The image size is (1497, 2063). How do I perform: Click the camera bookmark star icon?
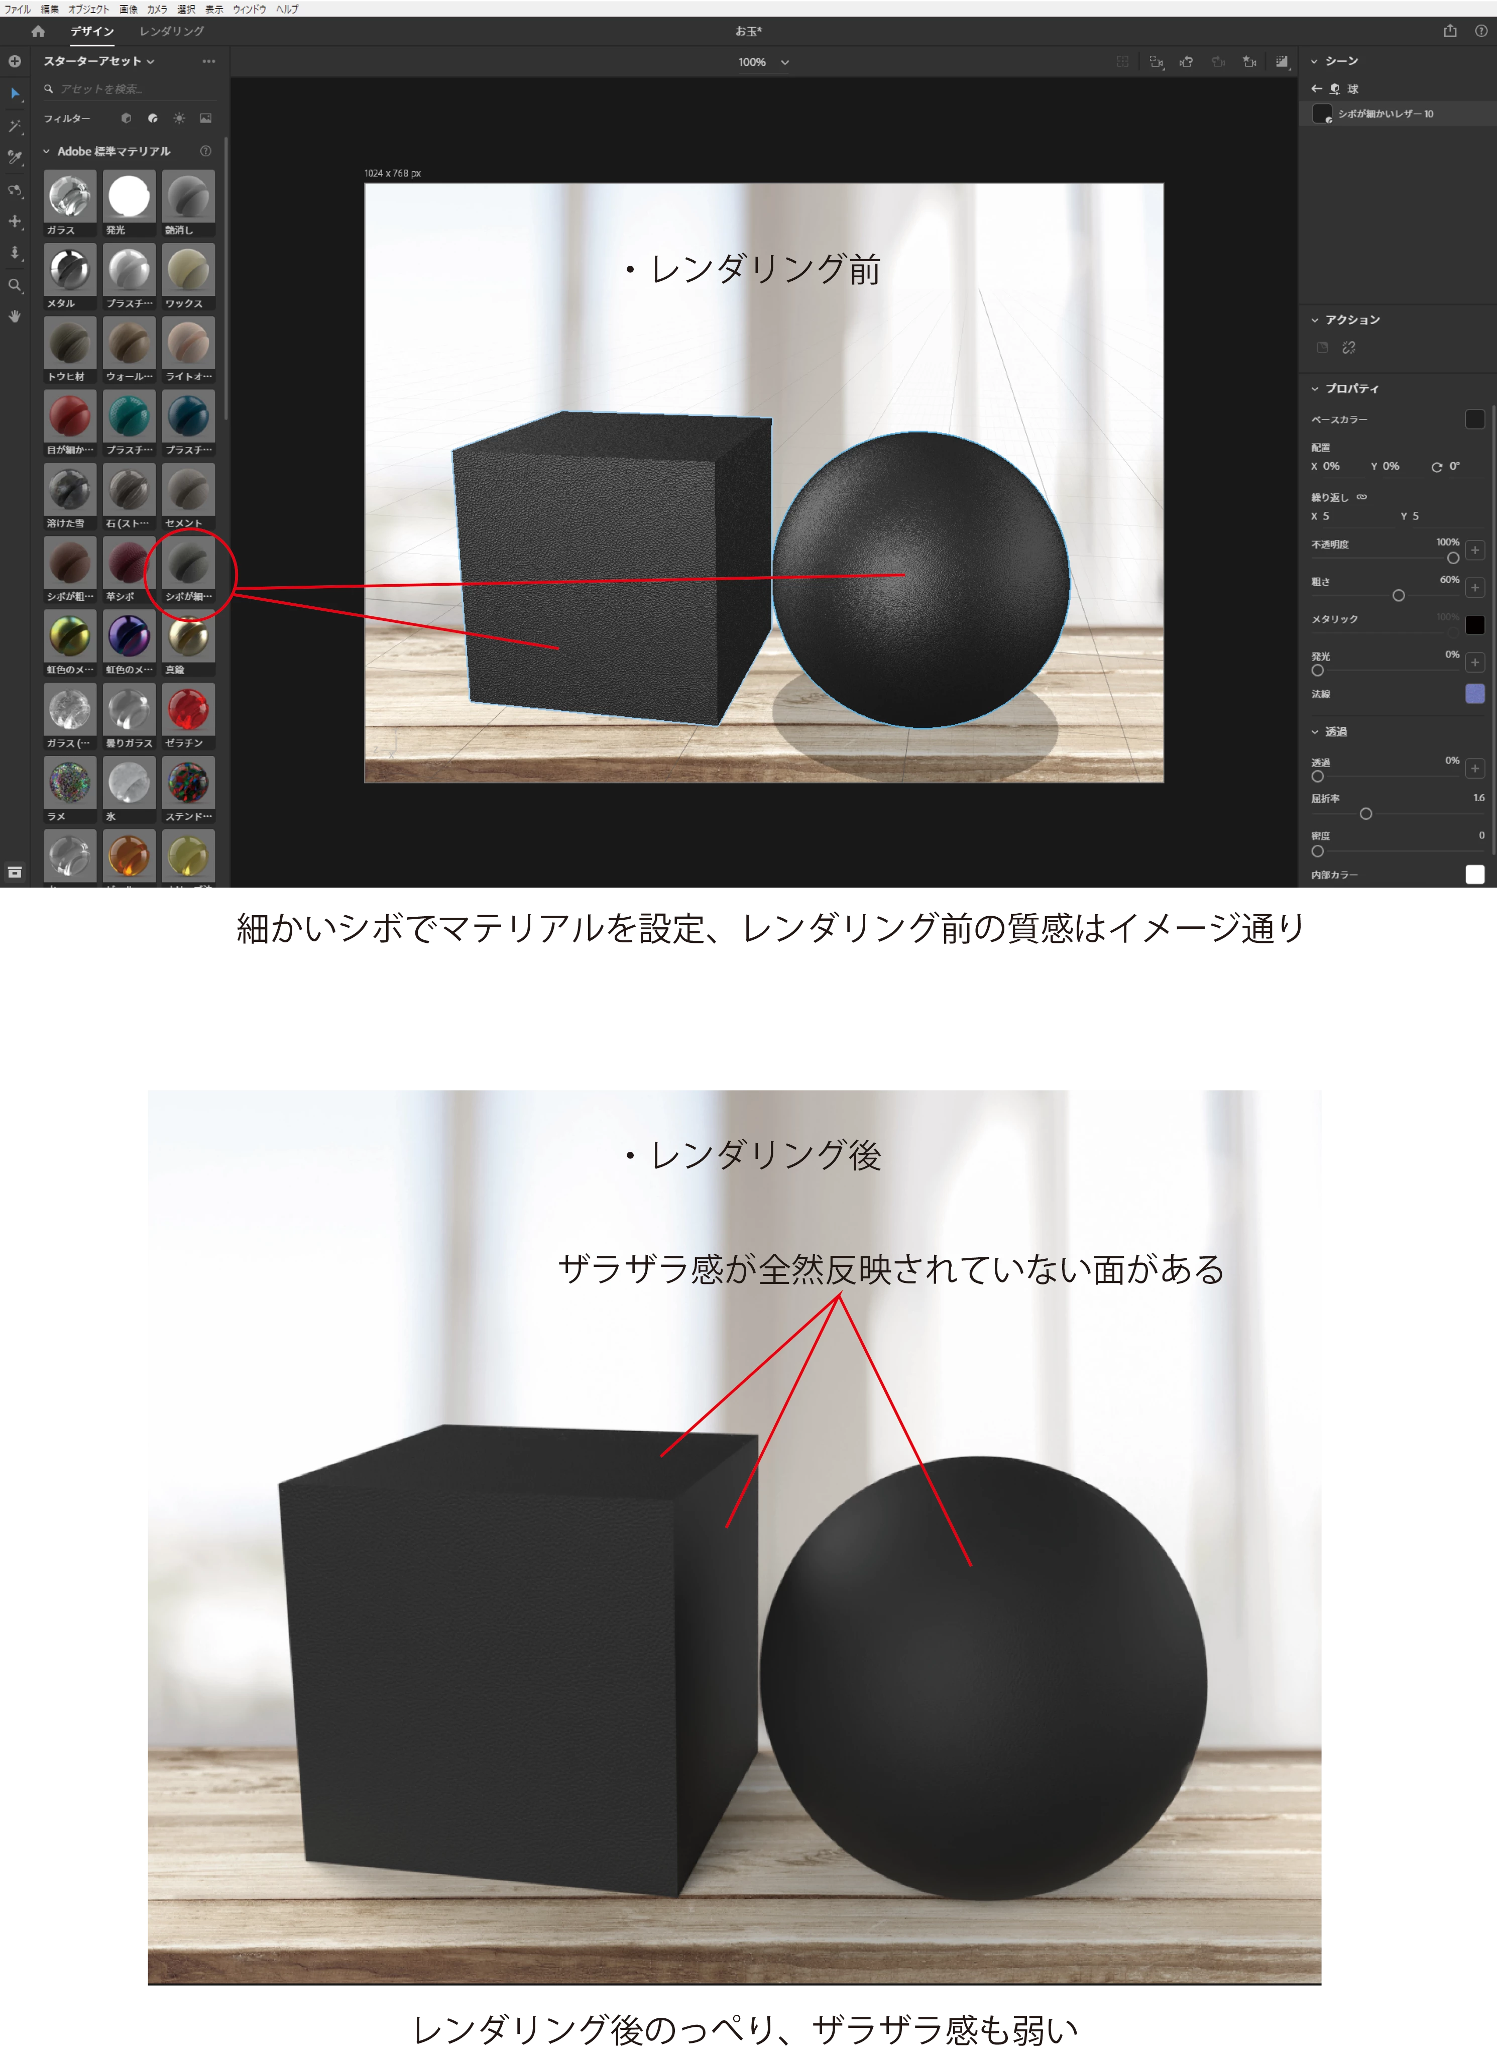click(x=1249, y=62)
